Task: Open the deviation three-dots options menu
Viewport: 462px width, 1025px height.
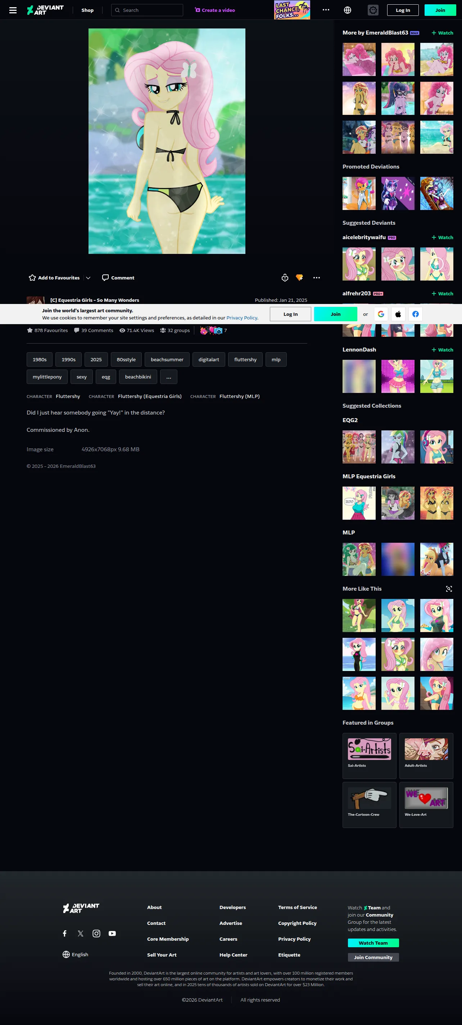Action: (317, 278)
